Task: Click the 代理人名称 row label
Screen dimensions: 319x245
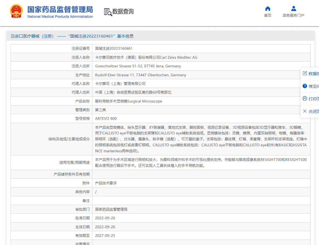Action: tap(81, 84)
